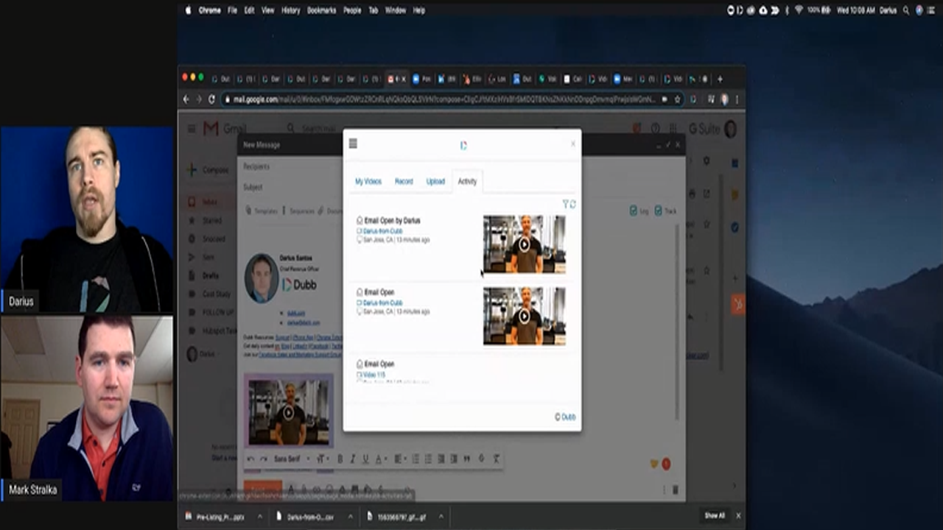The image size is (943, 530).
Task: Open the Sans Serif font dropdown
Action: 291,459
